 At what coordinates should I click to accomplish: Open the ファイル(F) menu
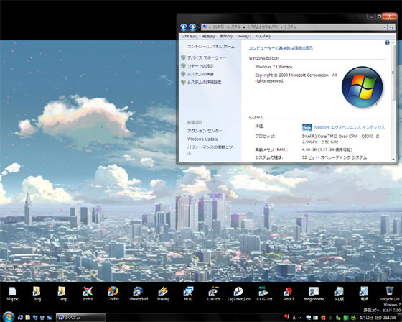(x=190, y=36)
